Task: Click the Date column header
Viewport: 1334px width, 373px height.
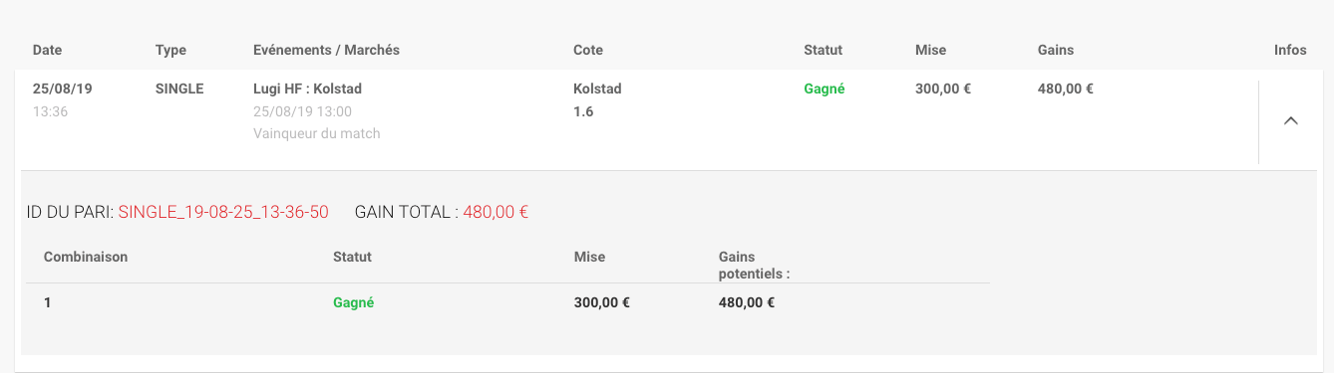Action: coord(47,50)
